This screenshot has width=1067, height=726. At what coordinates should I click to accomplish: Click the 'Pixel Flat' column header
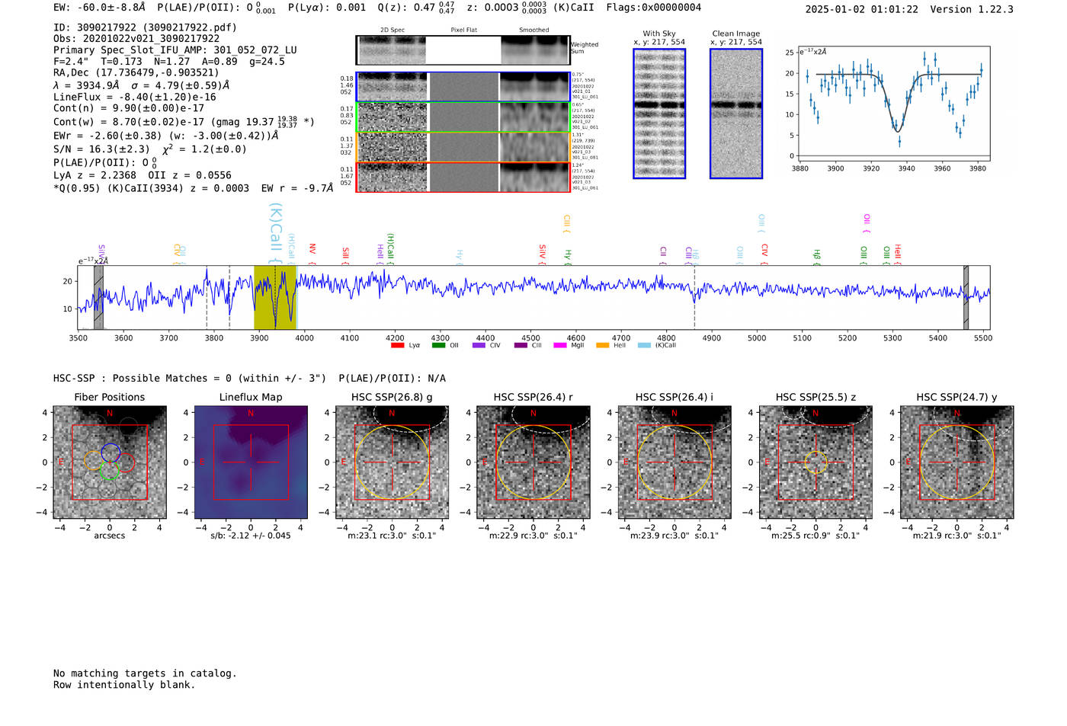tap(464, 30)
